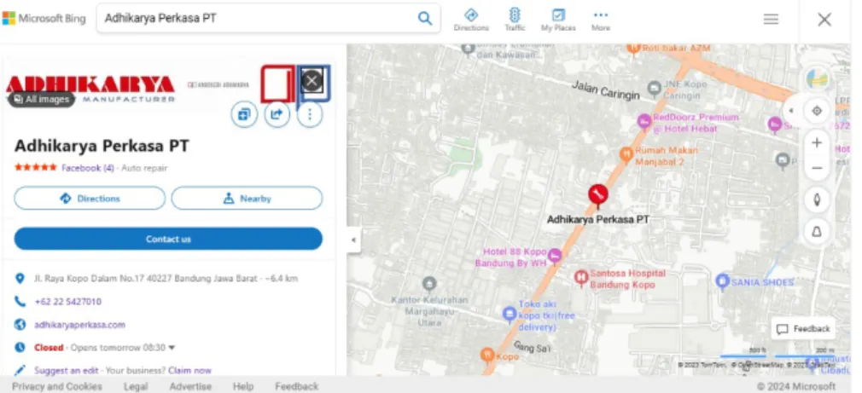This screenshot has width=862, height=393.
Task: Click the share icon
Action: [277, 114]
